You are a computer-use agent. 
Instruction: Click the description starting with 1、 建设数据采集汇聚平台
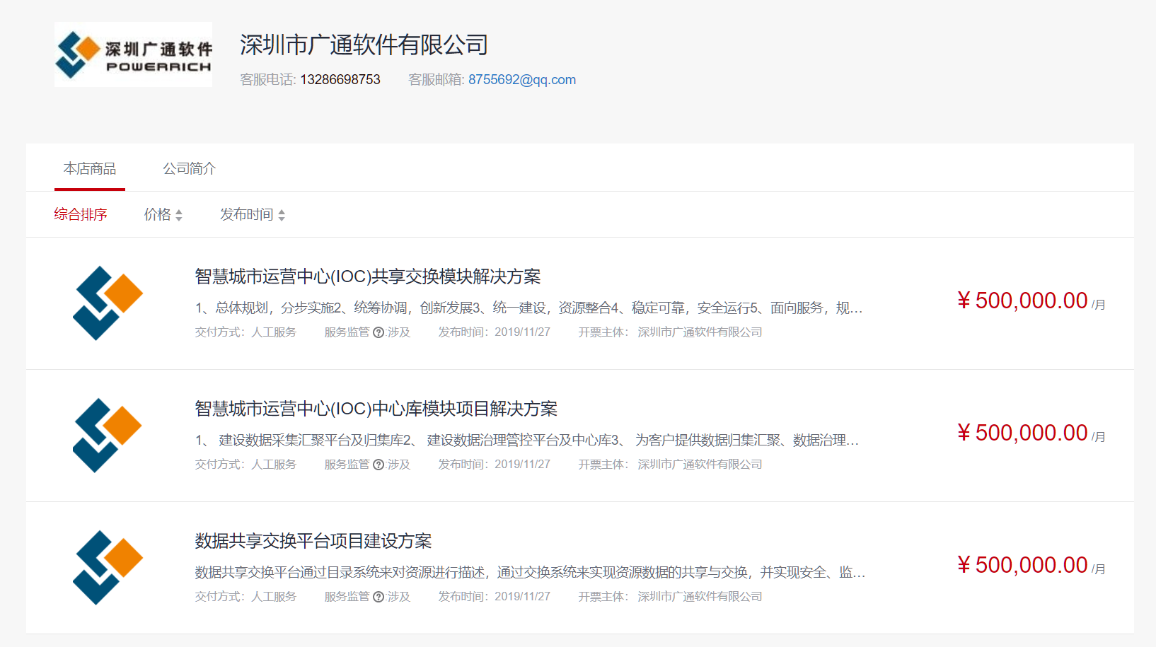pos(527,440)
